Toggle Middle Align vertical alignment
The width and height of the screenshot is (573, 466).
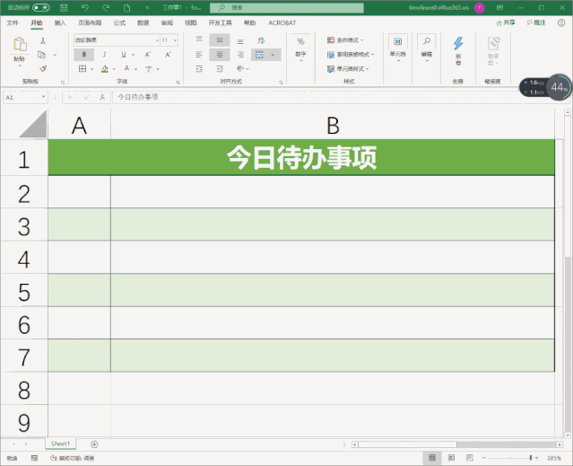220,40
